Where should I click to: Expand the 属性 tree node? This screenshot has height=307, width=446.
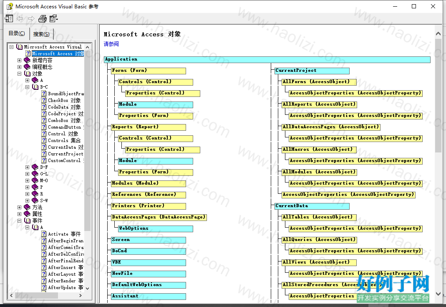coord(19,214)
